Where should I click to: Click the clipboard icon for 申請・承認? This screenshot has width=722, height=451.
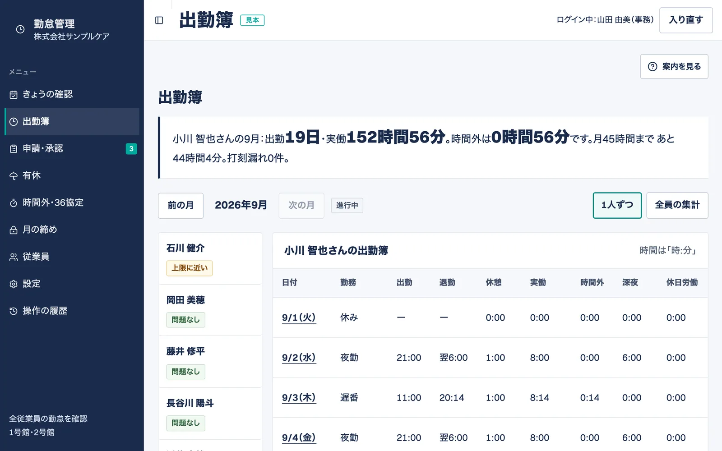pos(14,149)
